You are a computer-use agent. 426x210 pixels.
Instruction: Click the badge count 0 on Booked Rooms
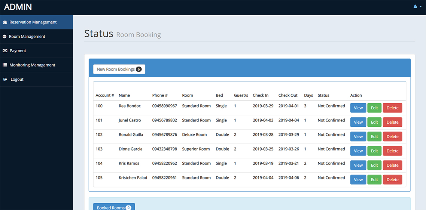click(x=128, y=207)
